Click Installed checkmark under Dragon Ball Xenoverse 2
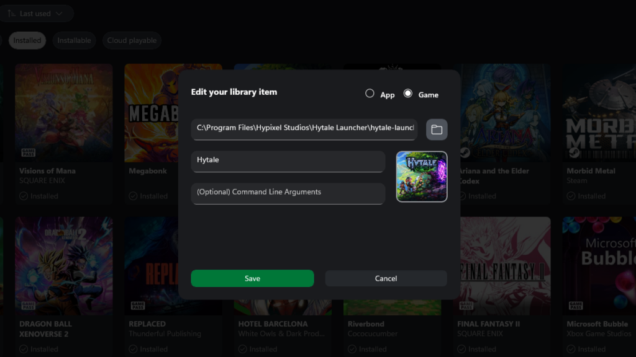This screenshot has height=357, width=636. 24,350
